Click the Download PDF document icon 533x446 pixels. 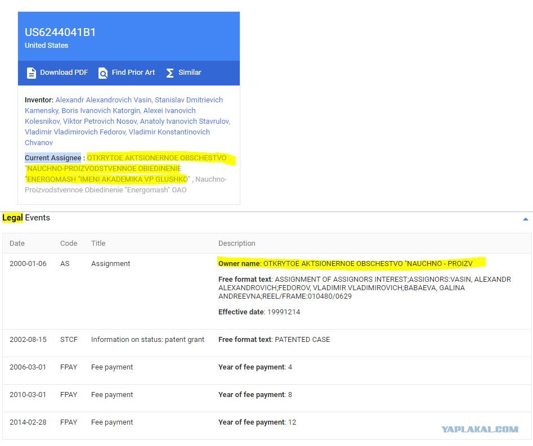click(x=32, y=73)
